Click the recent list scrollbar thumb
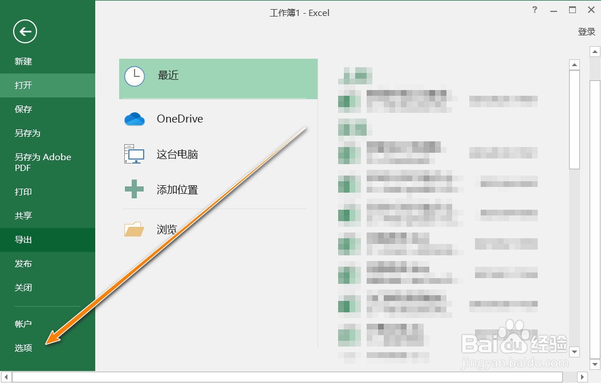This screenshot has width=601, height=383. (x=574, y=120)
